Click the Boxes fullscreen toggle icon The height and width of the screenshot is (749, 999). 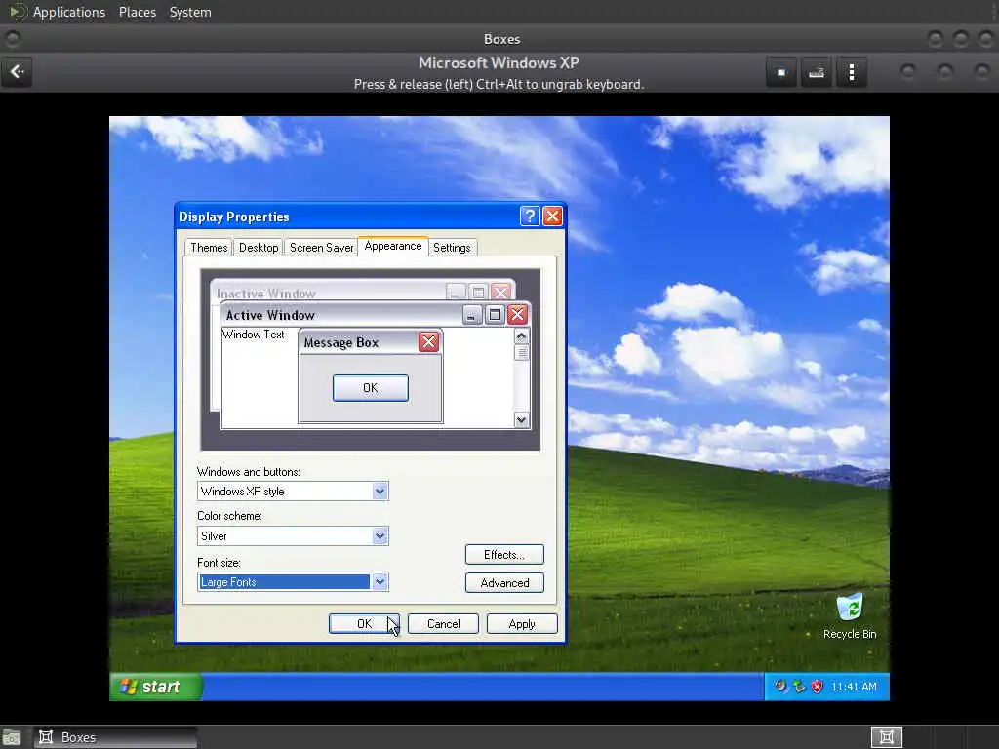[x=781, y=72]
